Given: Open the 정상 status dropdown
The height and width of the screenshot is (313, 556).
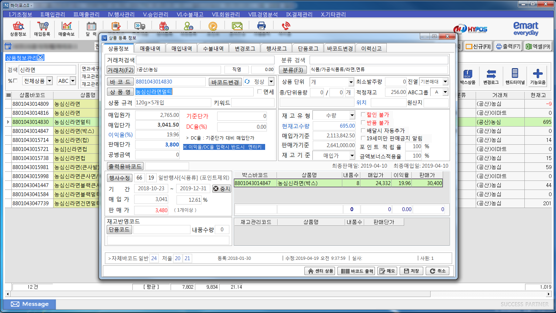Looking at the screenshot, I should tap(271, 82).
